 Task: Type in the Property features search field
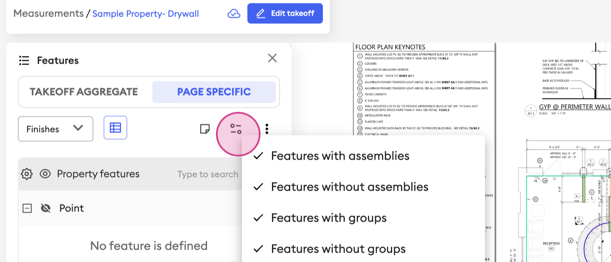(208, 174)
